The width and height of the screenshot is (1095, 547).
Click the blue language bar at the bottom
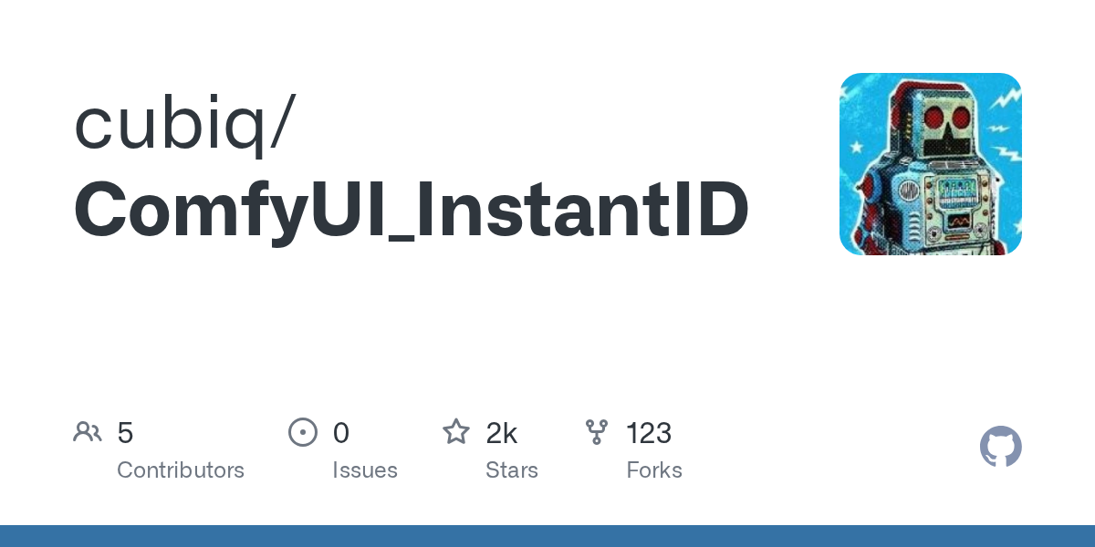click(x=547, y=536)
